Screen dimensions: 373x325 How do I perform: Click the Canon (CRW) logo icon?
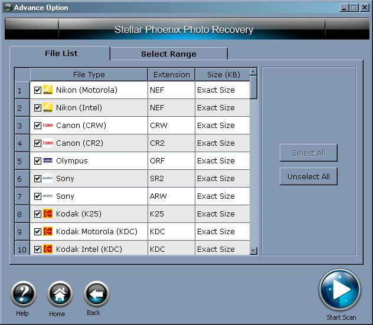coord(48,125)
